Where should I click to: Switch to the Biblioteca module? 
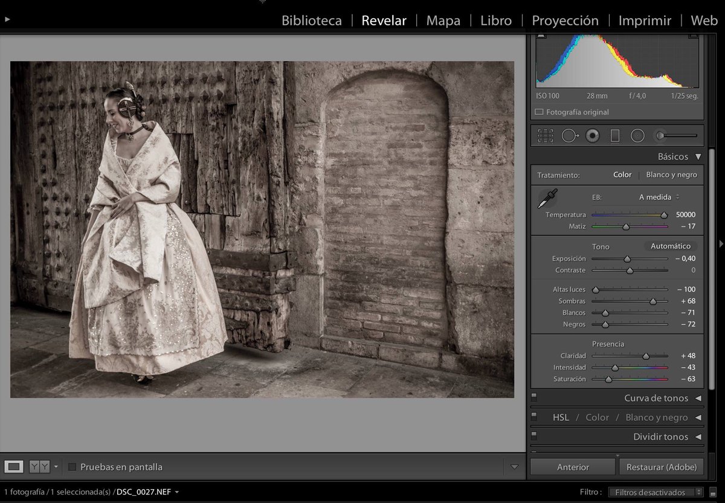[x=311, y=20]
